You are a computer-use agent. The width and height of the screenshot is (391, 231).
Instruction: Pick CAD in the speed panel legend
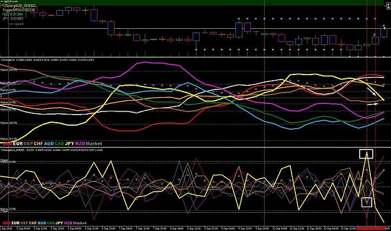click(x=51, y=223)
